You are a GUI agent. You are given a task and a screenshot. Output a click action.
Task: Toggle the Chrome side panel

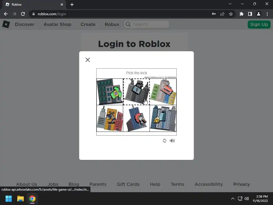pyautogui.click(x=250, y=14)
